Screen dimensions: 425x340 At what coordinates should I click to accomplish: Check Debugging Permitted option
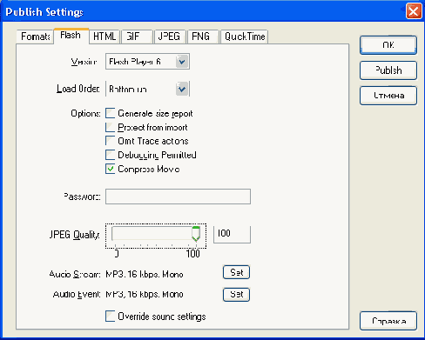click(111, 155)
